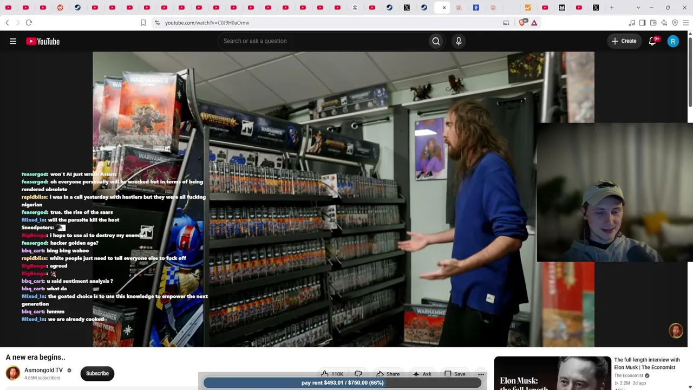Go forward with the browser forward arrow
Image resolution: width=693 pixels, height=390 pixels.
point(17,23)
